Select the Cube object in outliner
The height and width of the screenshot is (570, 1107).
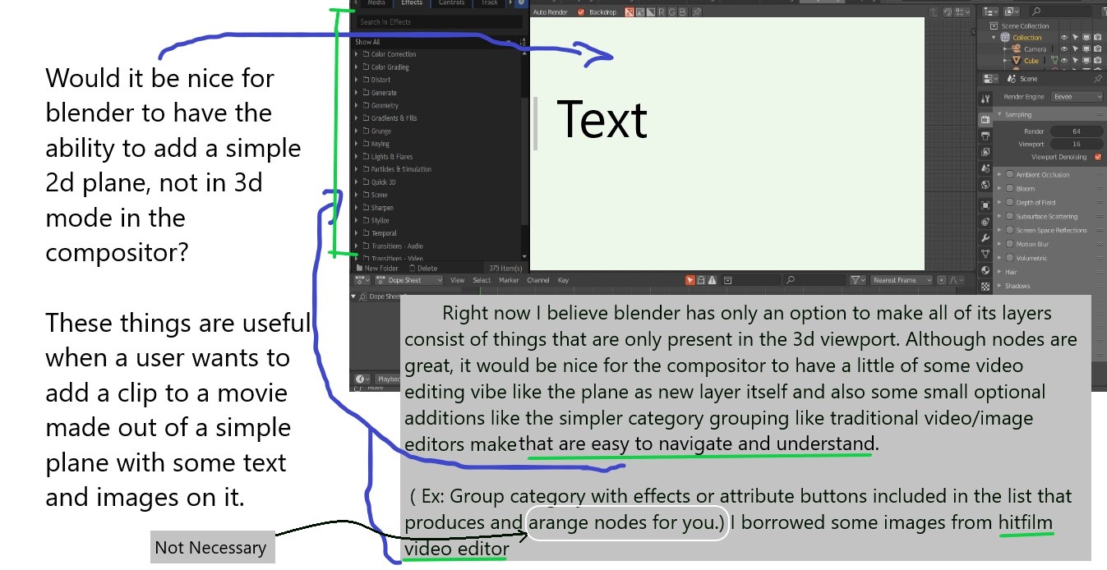pyautogui.click(x=1031, y=61)
